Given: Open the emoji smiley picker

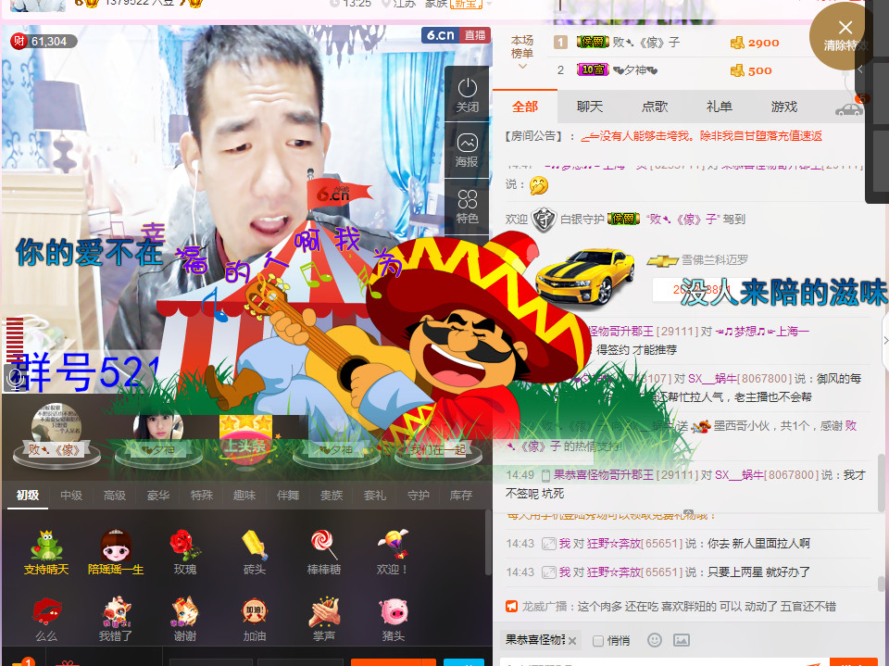Looking at the screenshot, I should click(x=655, y=640).
